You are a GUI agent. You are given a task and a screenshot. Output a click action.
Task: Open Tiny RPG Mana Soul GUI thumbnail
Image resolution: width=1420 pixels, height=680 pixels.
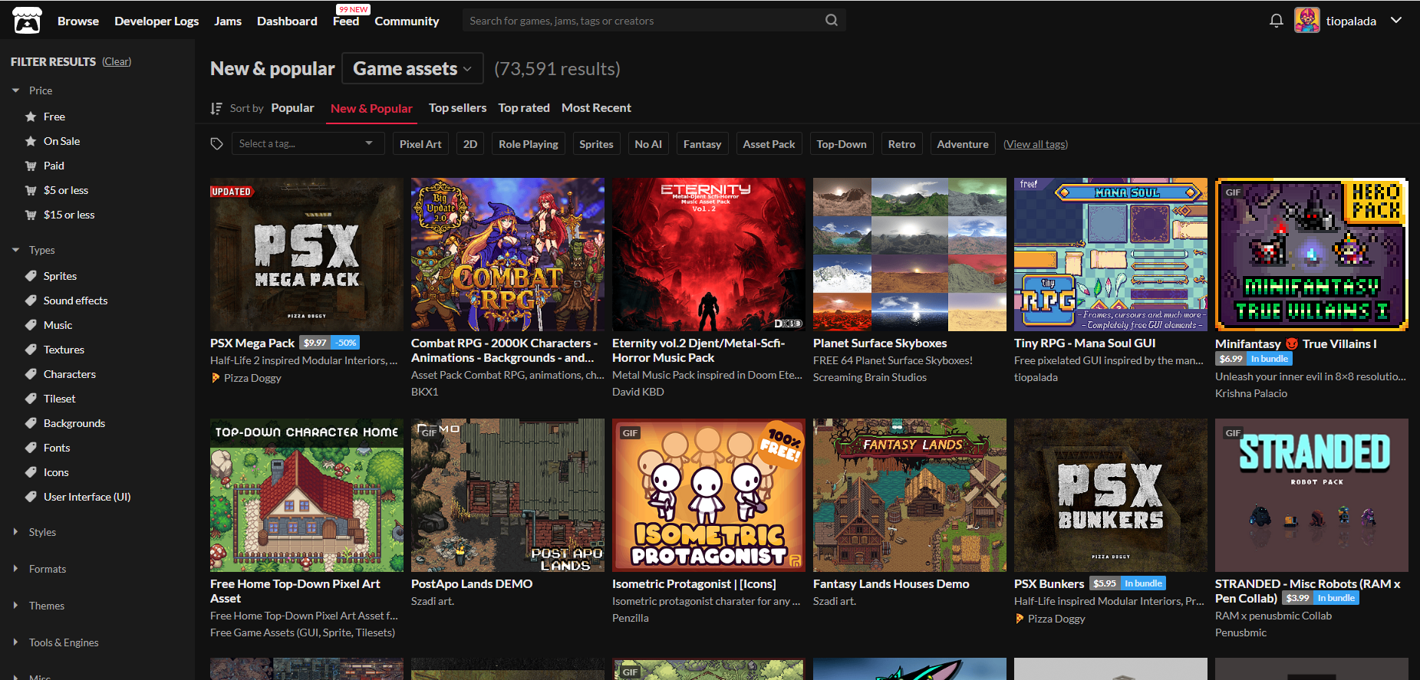click(1111, 255)
